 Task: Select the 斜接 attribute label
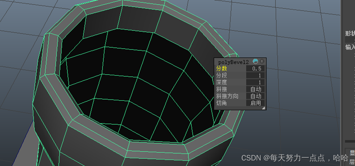(222, 89)
